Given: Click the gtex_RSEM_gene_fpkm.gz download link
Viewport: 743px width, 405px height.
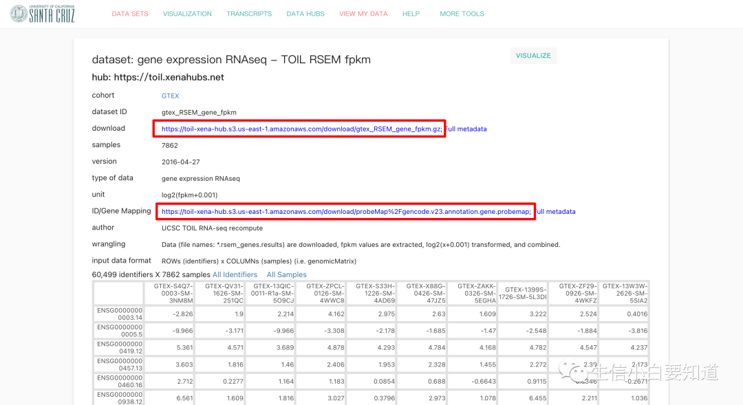Looking at the screenshot, I should [301, 129].
